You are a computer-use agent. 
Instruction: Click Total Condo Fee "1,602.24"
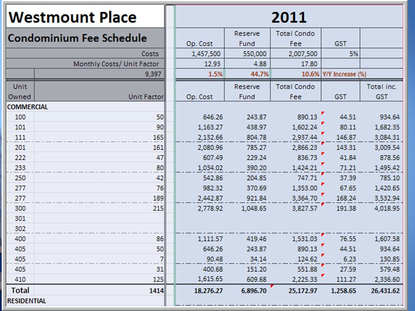(x=305, y=127)
